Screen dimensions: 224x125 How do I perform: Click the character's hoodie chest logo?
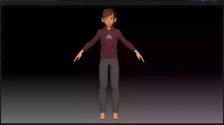point(109,37)
